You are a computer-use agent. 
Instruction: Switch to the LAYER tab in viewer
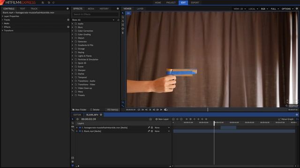point(140,9)
